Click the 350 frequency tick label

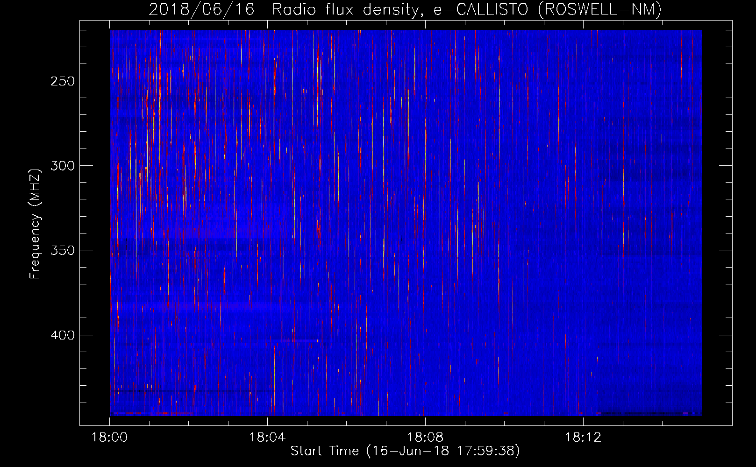click(x=63, y=250)
